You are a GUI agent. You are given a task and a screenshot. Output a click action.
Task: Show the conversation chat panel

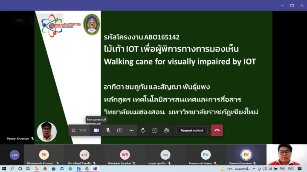(x=155, y=130)
